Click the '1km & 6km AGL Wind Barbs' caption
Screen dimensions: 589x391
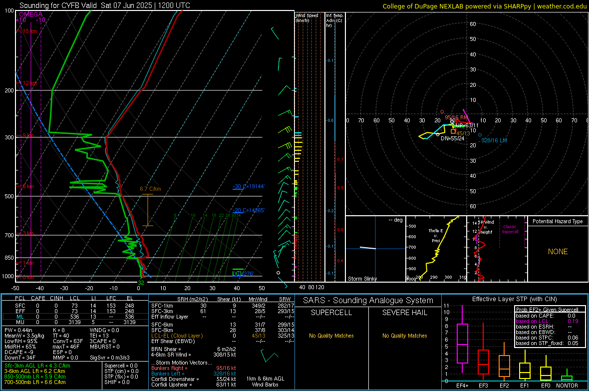click(x=265, y=382)
